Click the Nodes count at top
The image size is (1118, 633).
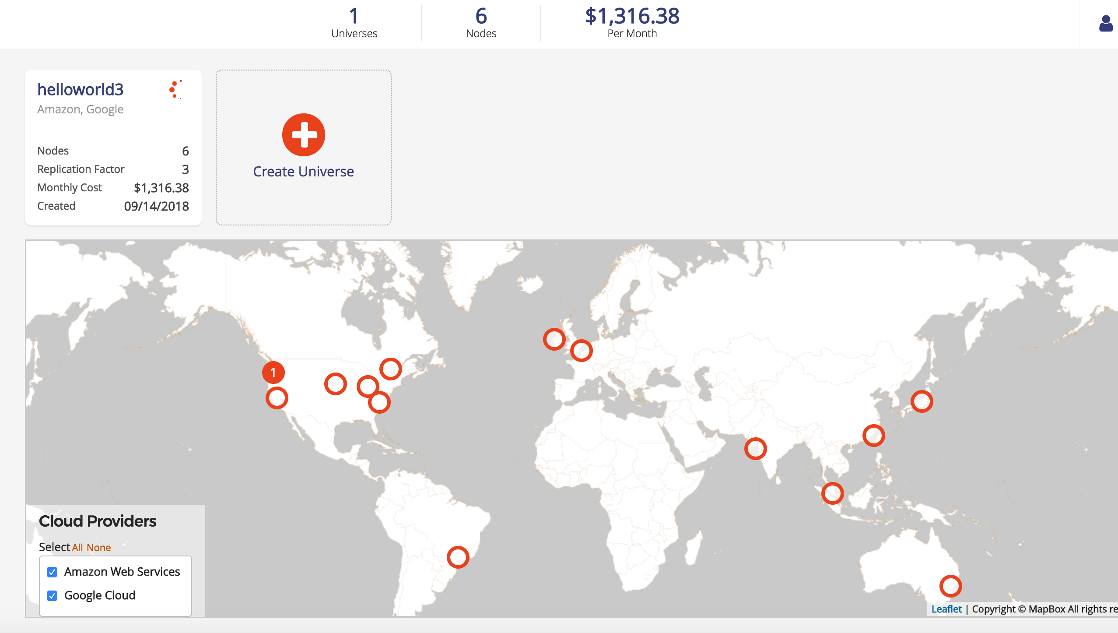481,16
